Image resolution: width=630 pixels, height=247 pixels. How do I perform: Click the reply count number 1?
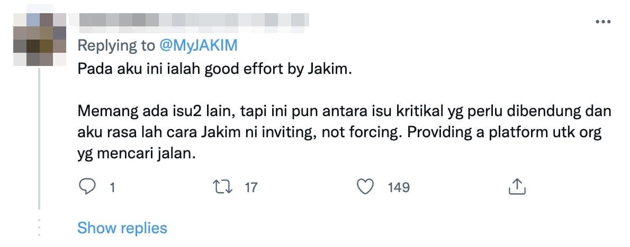tap(112, 187)
